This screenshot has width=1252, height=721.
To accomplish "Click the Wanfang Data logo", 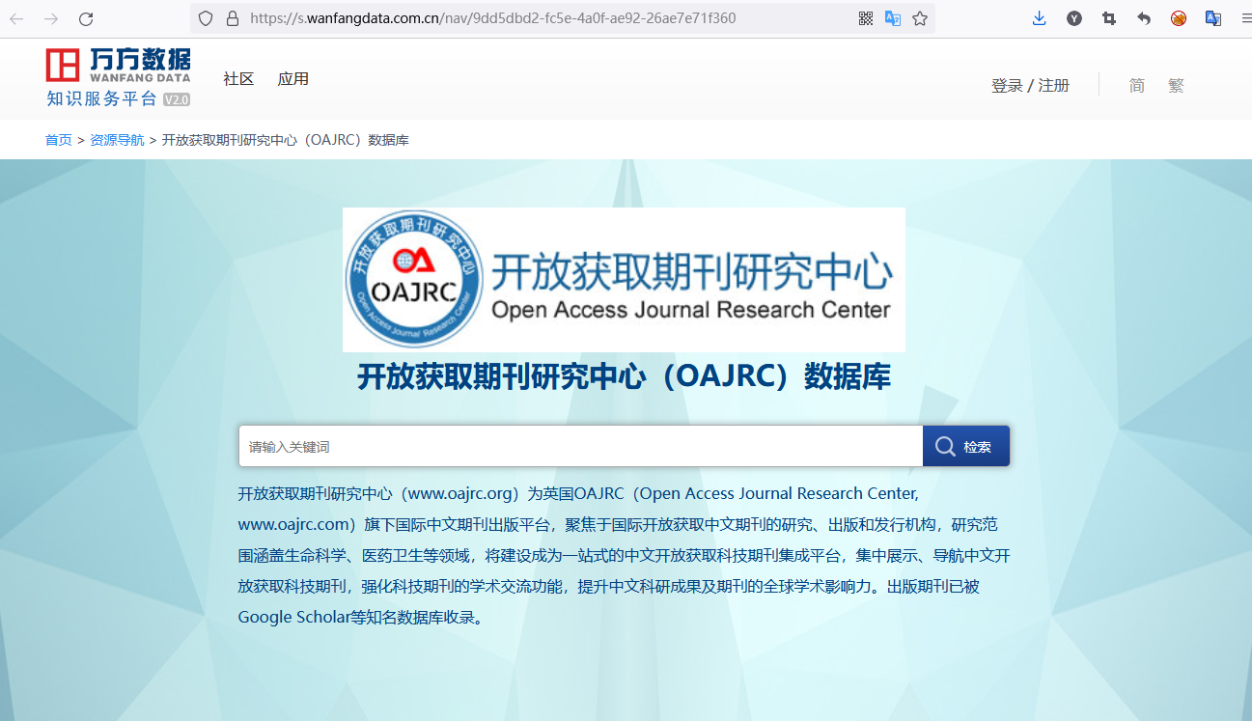I will [118, 65].
